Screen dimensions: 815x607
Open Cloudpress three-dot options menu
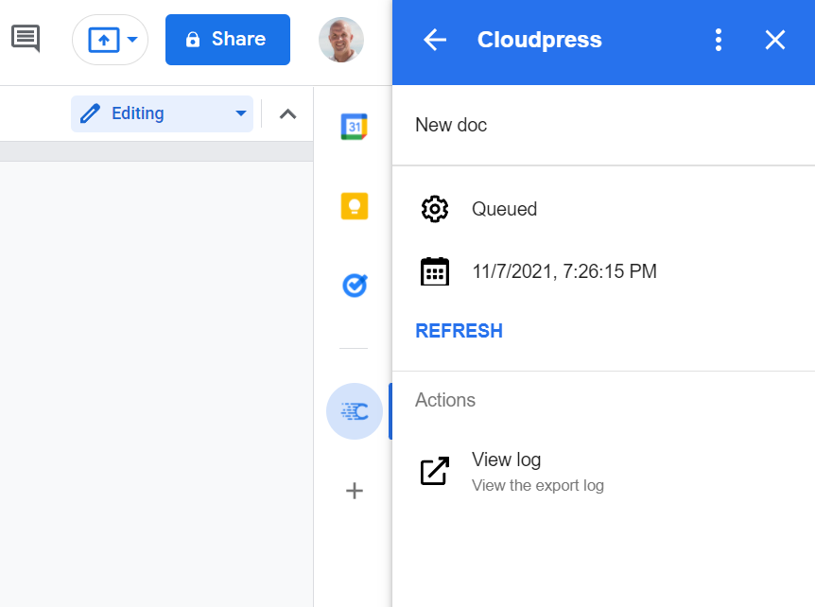point(719,40)
